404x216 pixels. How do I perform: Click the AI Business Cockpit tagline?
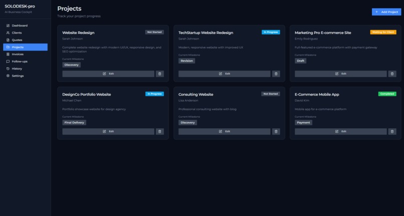[18, 12]
